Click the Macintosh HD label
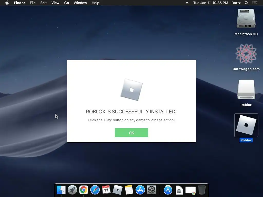This screenshot has width=263, height=197. tap(246, 34)
